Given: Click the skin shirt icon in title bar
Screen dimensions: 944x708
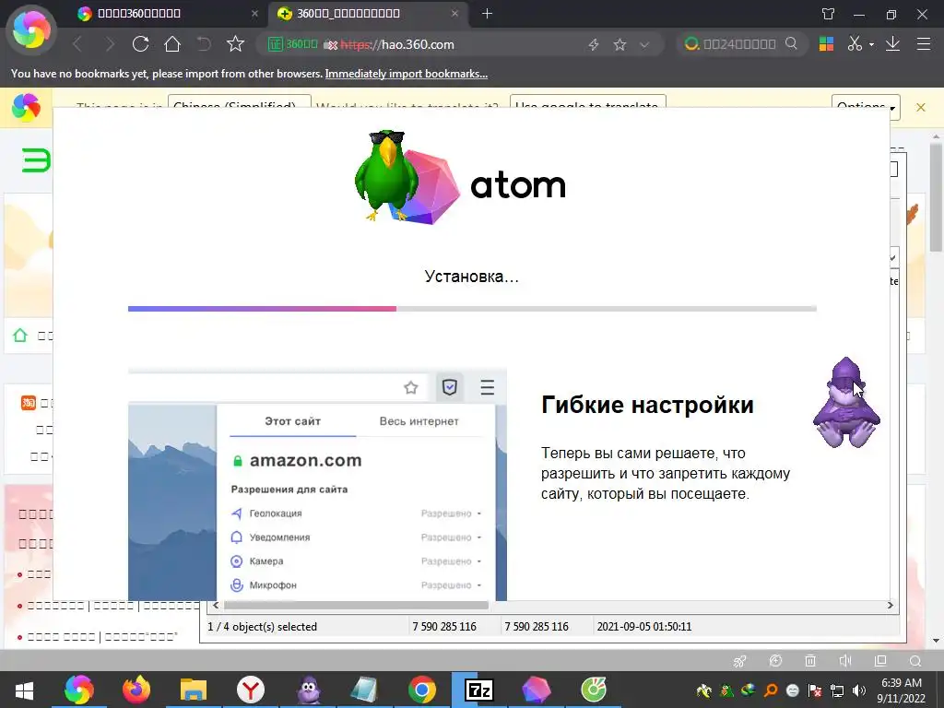Looking at the screenshot, I should [829, 14].
